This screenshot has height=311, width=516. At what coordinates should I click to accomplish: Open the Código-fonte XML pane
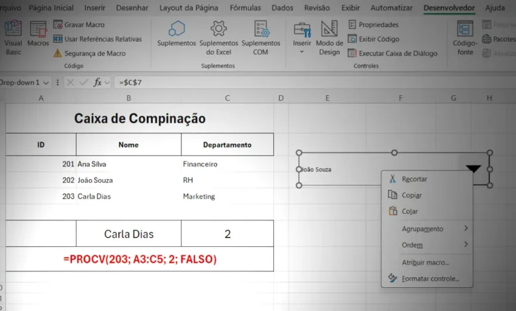pos(465,38)
